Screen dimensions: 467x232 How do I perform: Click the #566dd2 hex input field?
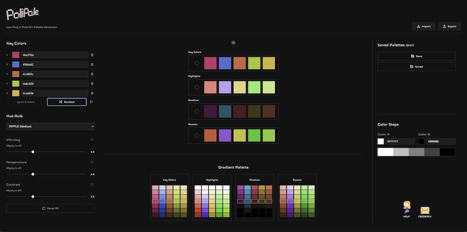point(55,64)
